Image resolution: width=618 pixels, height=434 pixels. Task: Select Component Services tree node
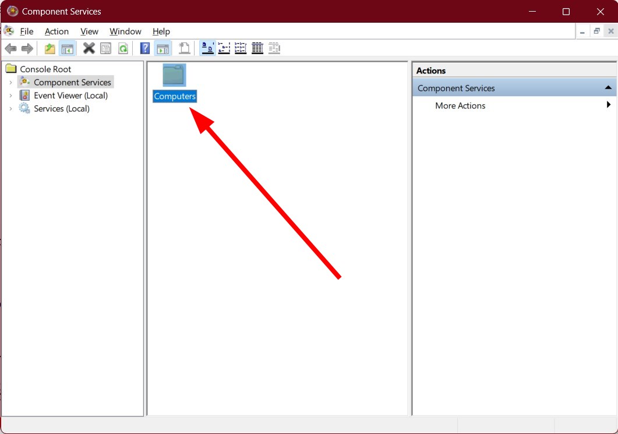(x=72, y=82)
